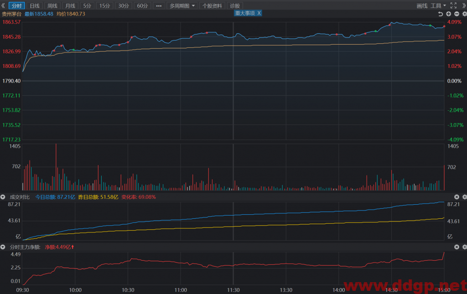Navigate forward with right double-chevron icon
Screen dimensions: 467x294
(464, 5)
